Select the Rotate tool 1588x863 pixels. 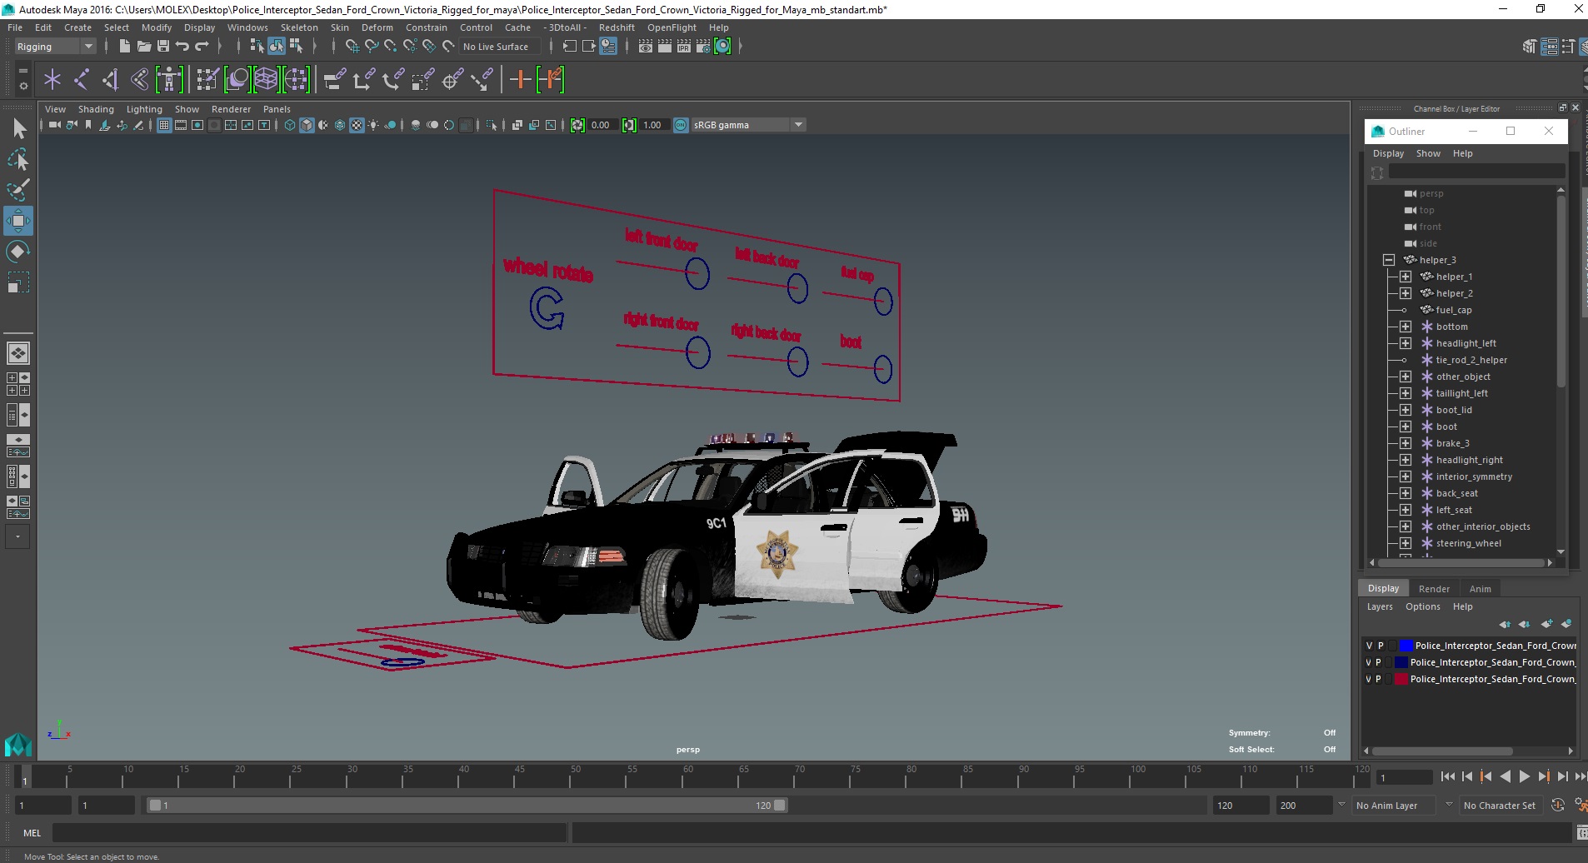18,252
